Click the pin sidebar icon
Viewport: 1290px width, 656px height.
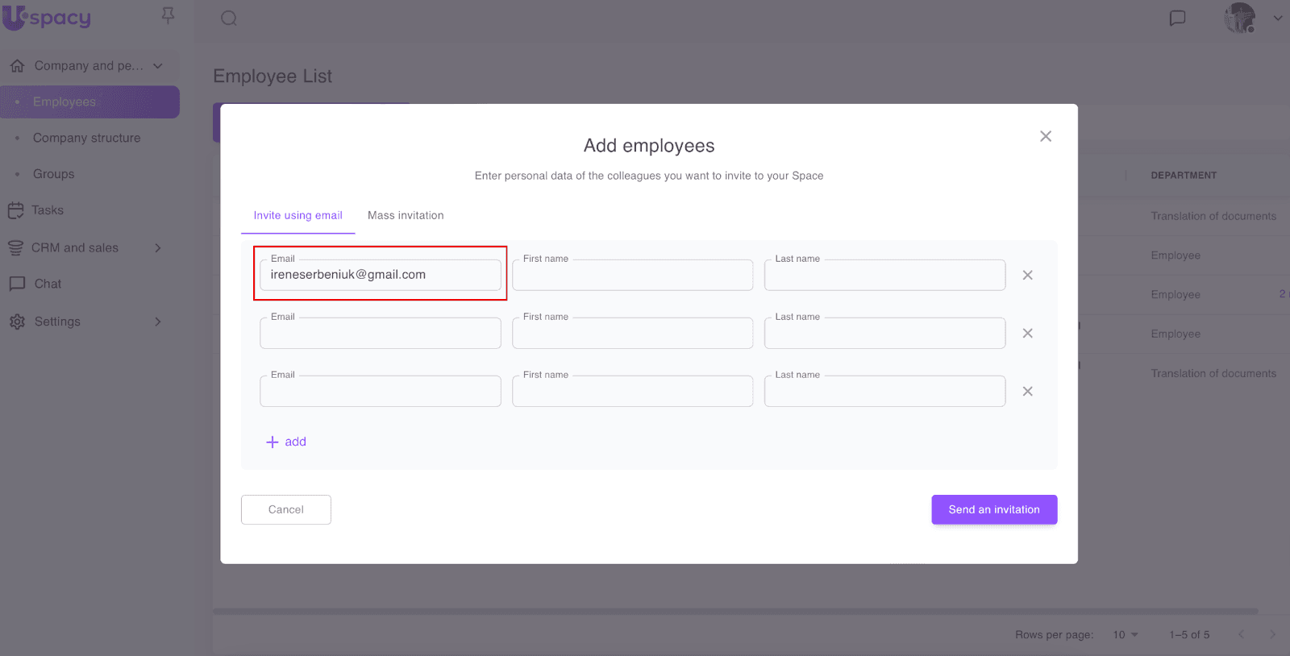point(168,16)
